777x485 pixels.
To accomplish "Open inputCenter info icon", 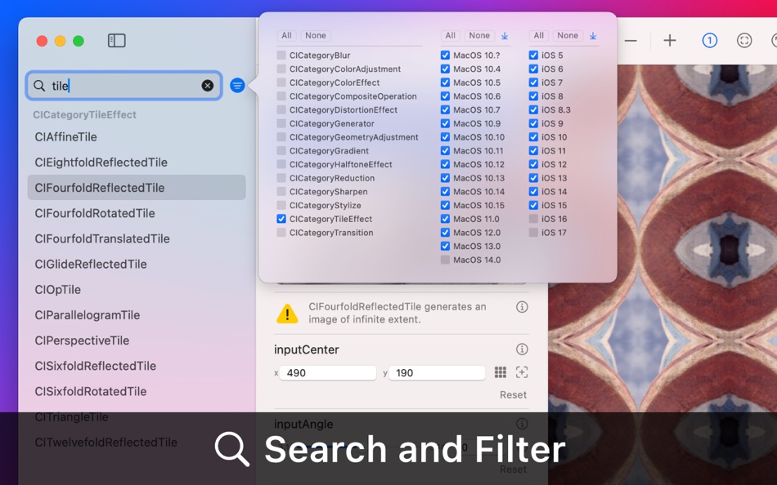I will tap(522, 349).
